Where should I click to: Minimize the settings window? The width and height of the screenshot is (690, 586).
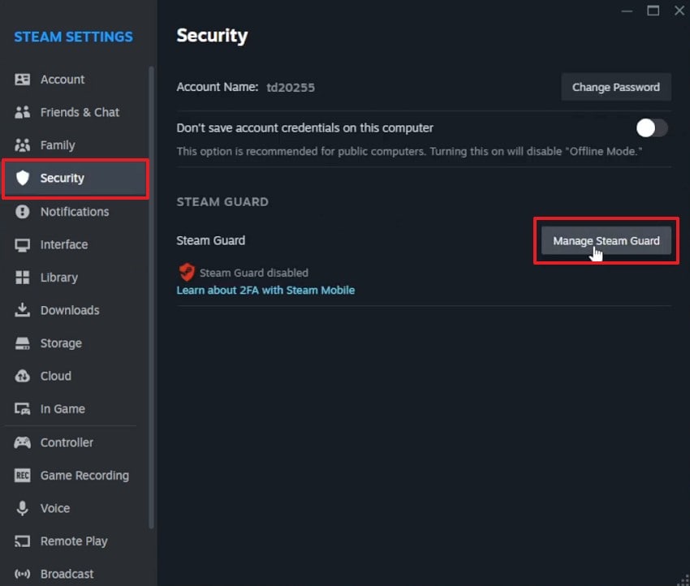point(627,11)
